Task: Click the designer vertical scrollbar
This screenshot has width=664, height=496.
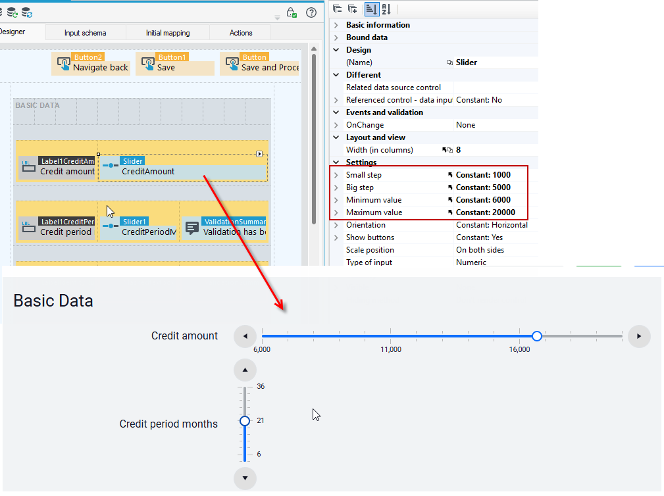Action: (314, 139)
